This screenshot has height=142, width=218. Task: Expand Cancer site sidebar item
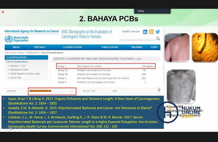click(15, 78)
